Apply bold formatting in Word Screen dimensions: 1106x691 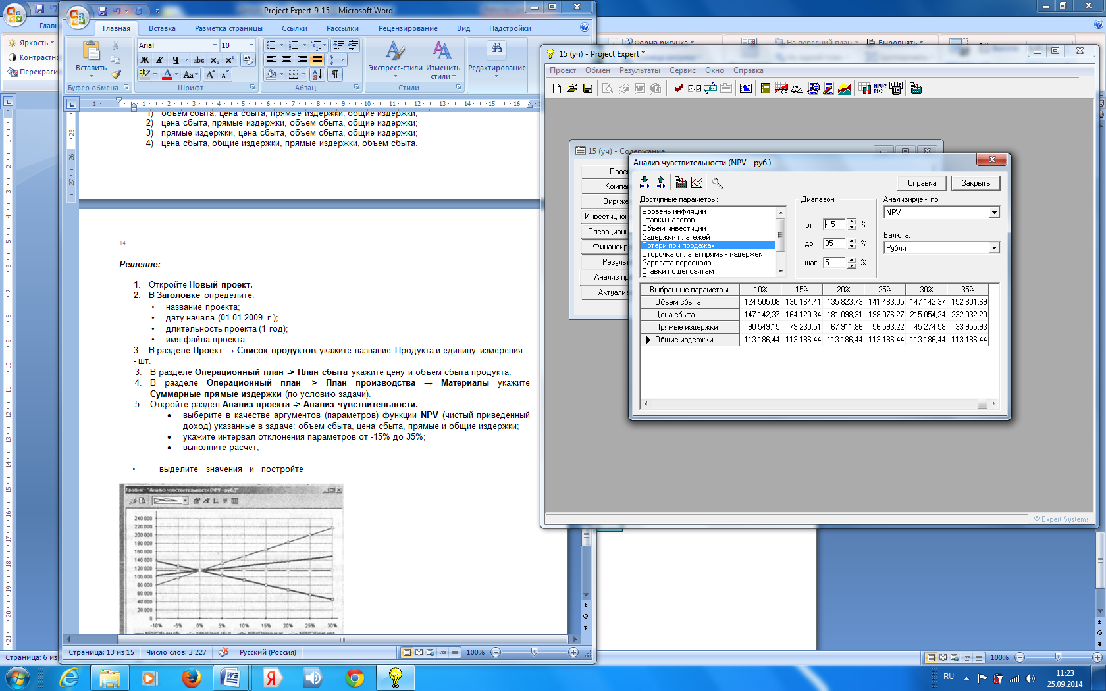[x=145, y=60]
